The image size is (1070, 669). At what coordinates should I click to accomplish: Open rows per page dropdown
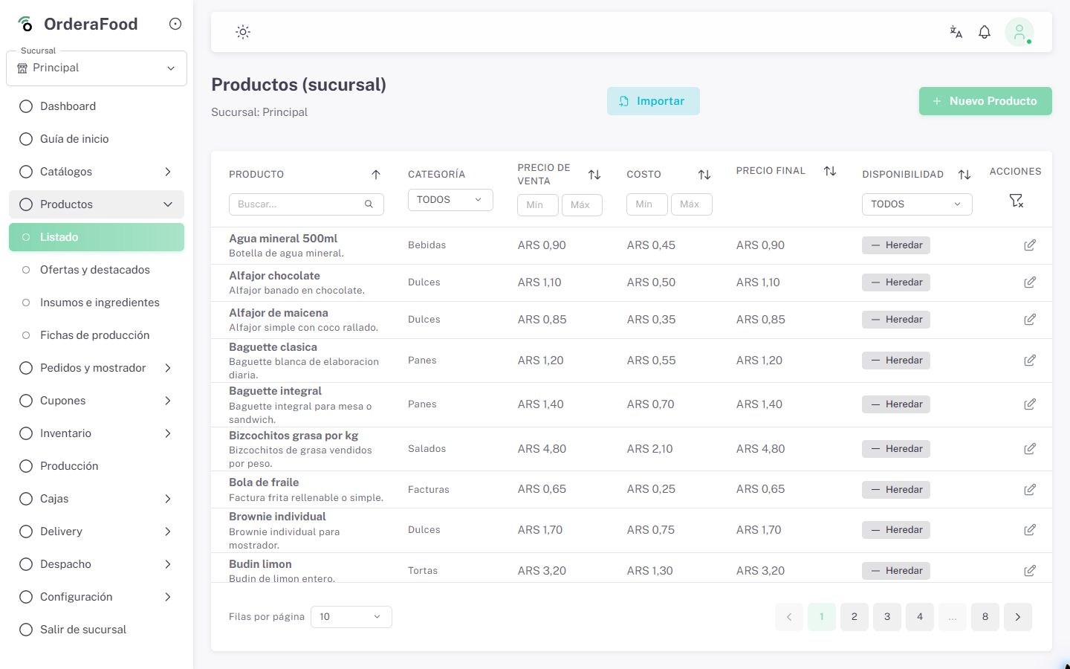(351, 617)
